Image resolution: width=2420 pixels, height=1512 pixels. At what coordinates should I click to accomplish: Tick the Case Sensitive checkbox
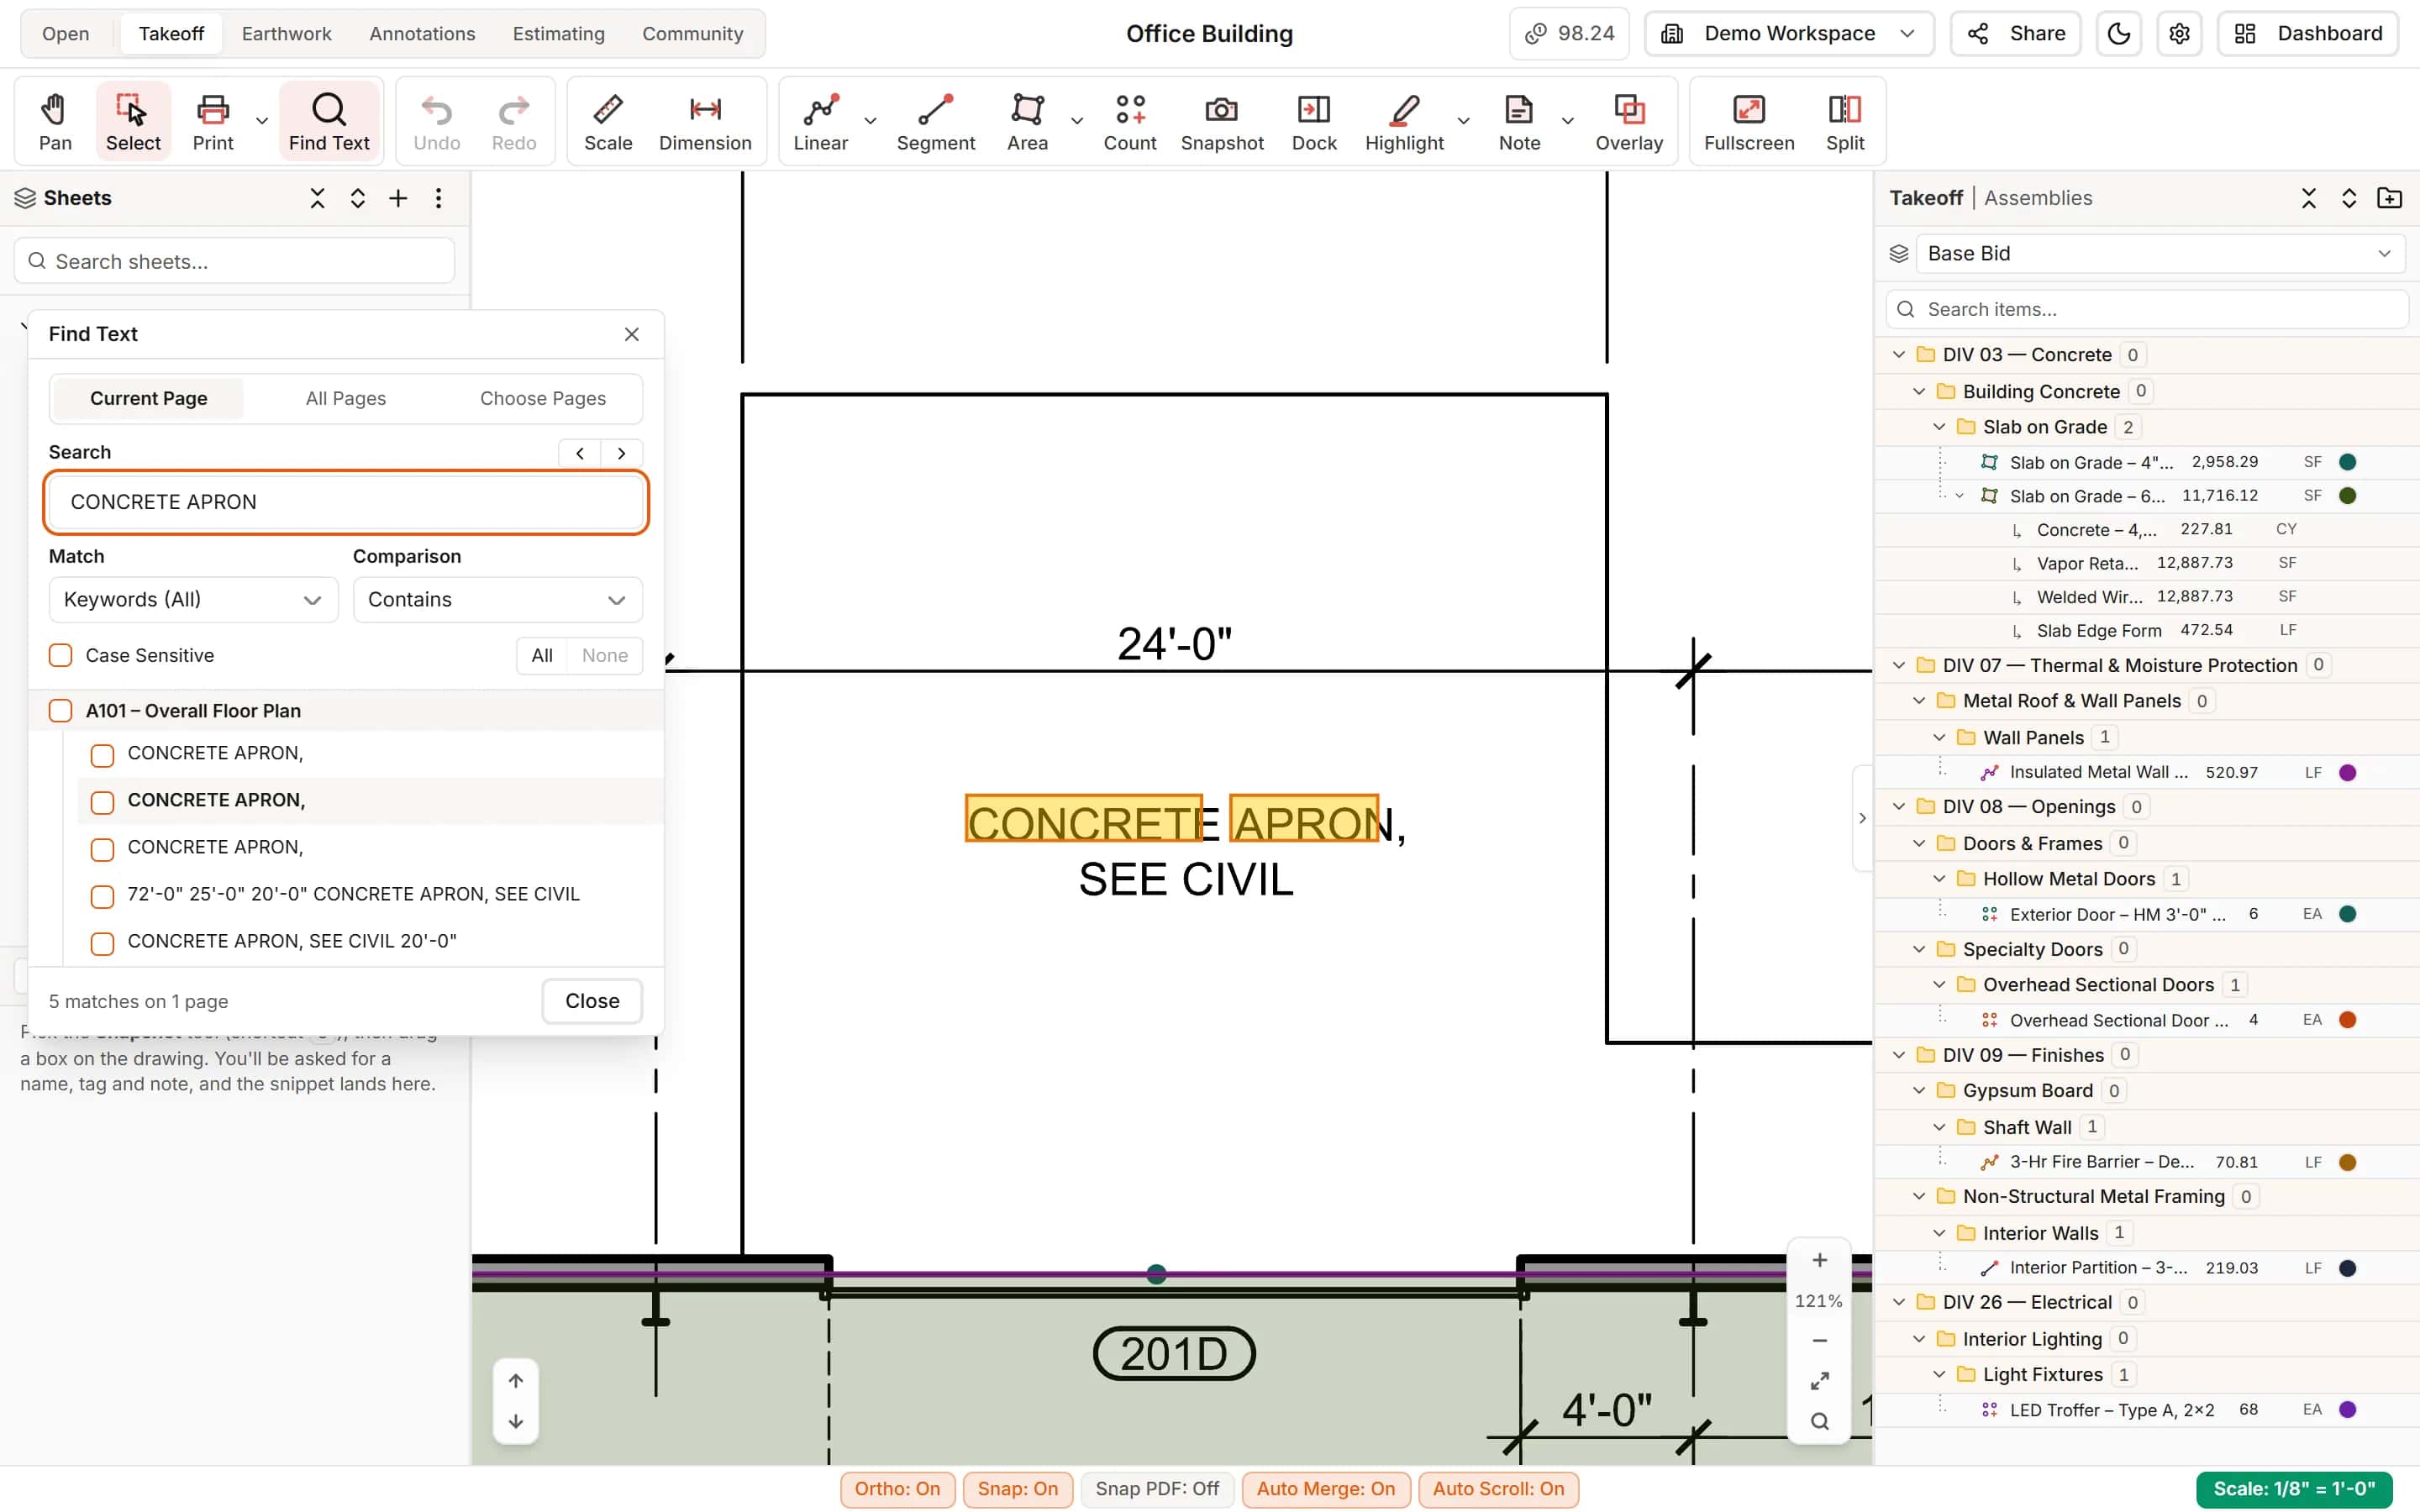(61, 655)
